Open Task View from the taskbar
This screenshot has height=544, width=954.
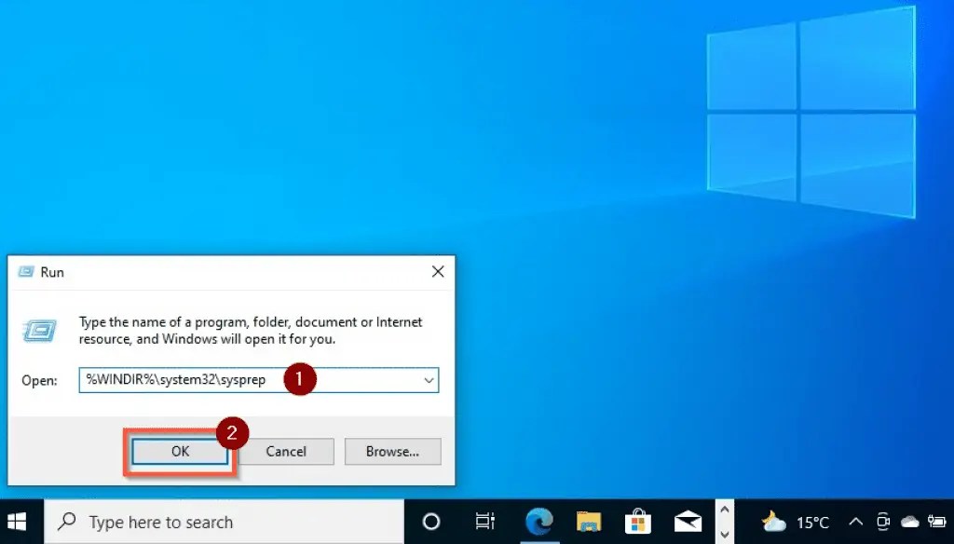[x=484, y=522]
